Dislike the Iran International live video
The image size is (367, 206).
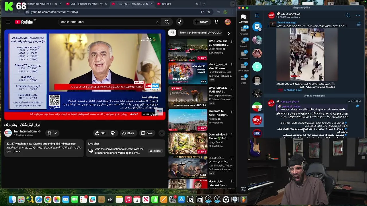point(113,133)
